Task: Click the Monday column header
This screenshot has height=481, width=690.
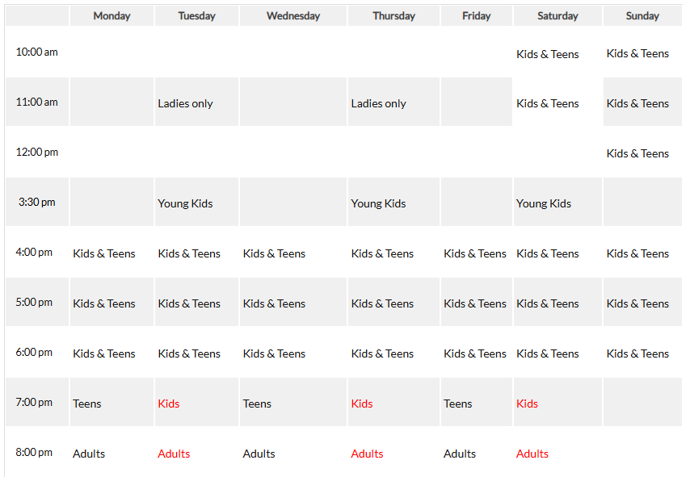Action: [x=111, y=16]
